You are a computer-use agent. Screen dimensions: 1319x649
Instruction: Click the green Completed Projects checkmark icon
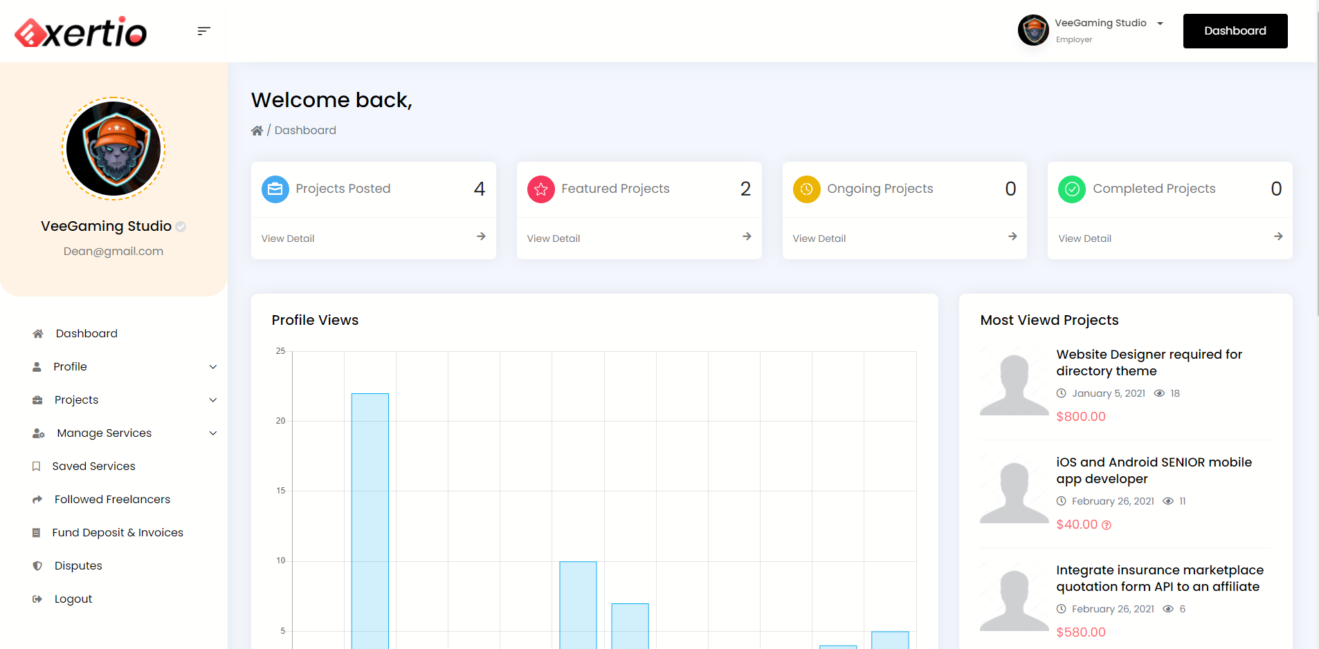coord(1071,189)
